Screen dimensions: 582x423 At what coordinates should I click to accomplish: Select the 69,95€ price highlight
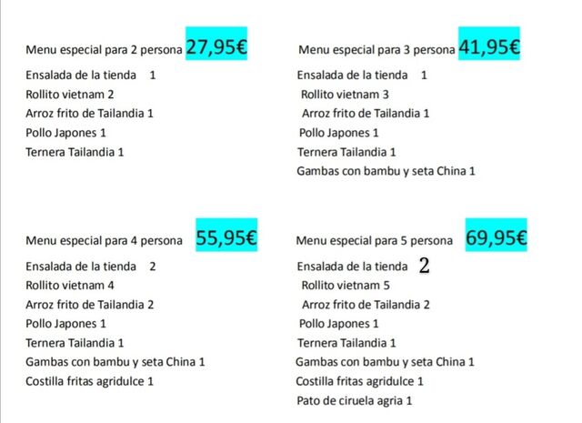(x=497, y=239)
